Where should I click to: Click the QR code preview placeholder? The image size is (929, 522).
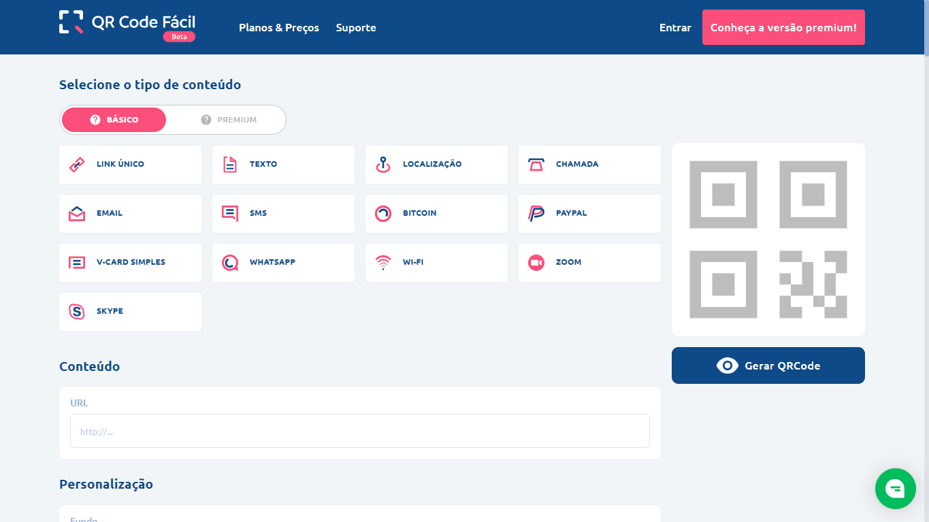(768, 240)
